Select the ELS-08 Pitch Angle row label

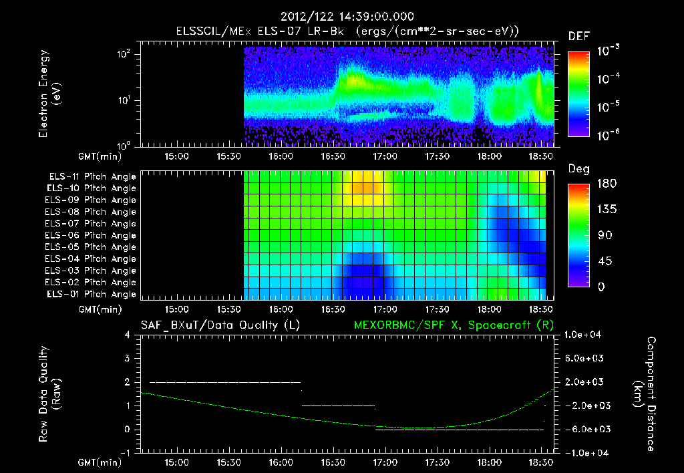point(91,212)
